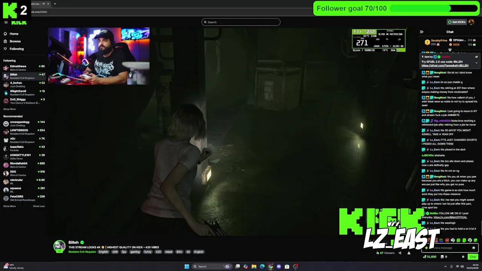Open the chat shop icon
This screenshot has height=271, width=482.
coord(442,257)
